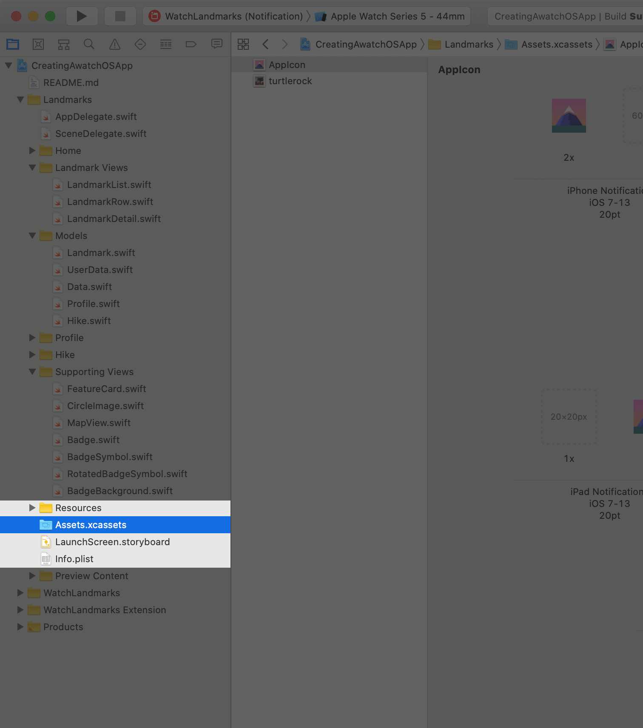
Task: Collapse the Models folder
Action: coord(32,236)
